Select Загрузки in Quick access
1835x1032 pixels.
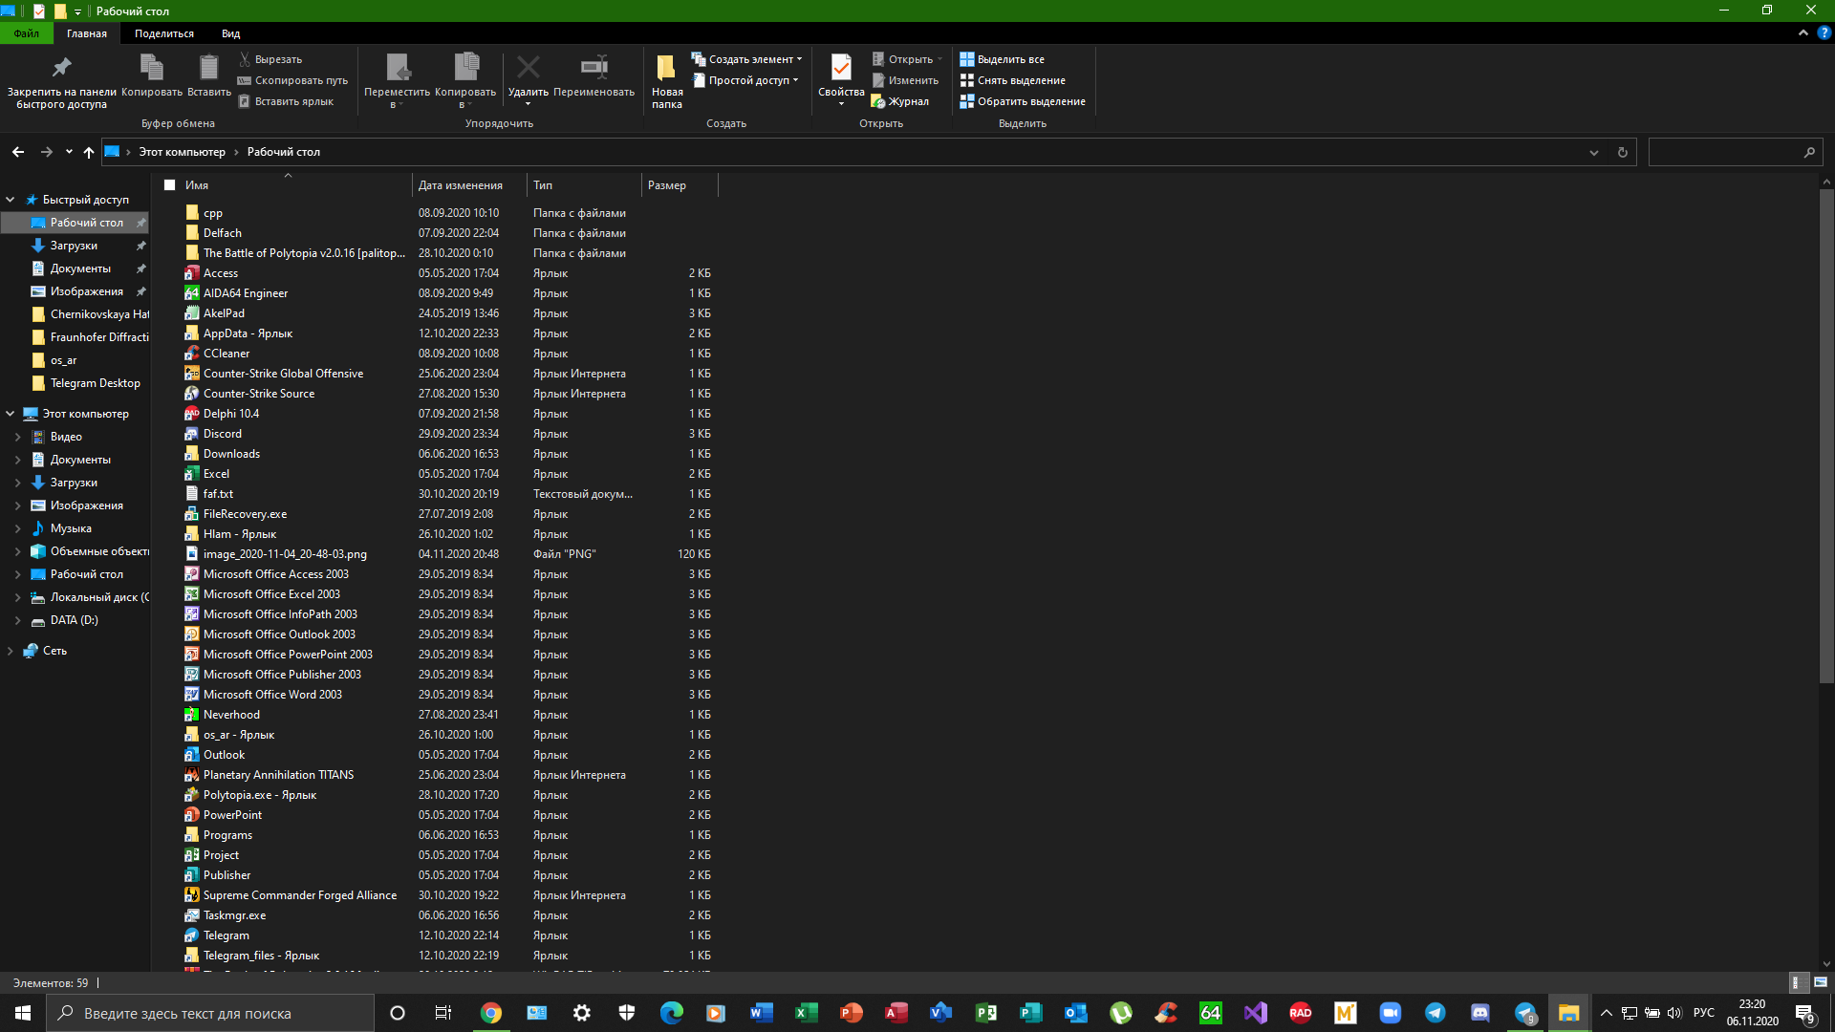pyautogui.click(x=74, y=246)
